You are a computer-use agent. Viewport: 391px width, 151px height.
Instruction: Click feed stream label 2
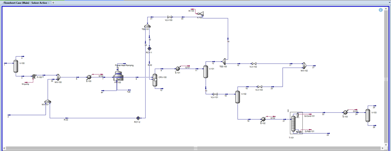(x=8, y=116)
